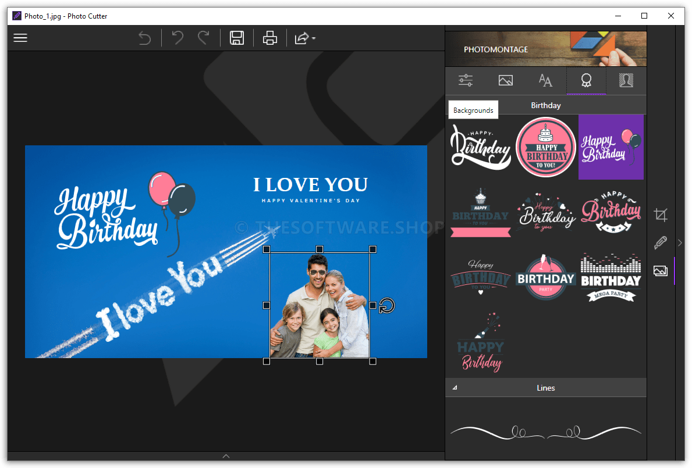This screenshot has height=468, width=692.
Task: Print the photo using the printer icon
Action: 269,38
